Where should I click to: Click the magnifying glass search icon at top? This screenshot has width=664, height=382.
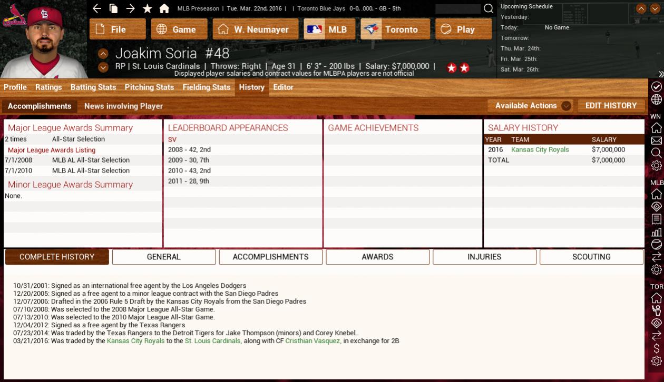click(x=489, y=8)
